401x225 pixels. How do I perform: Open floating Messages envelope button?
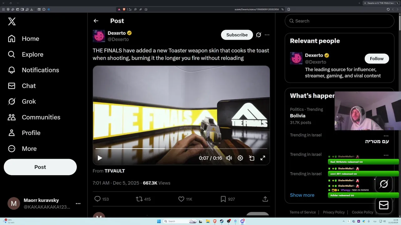(x=384, y=205)
